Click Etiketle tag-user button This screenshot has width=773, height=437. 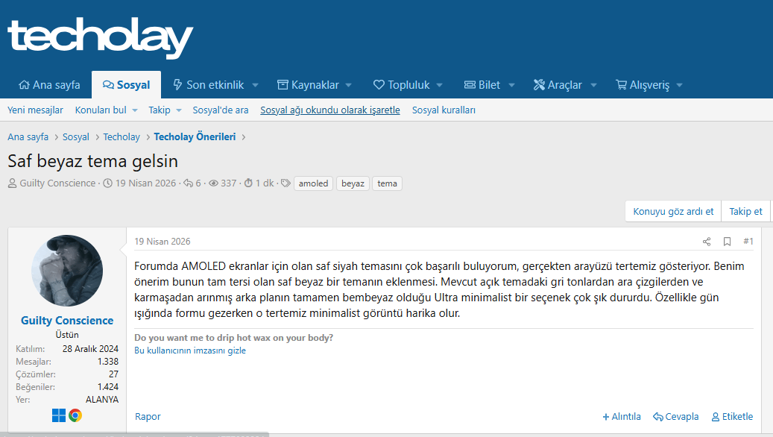pyautogui.click(x=732, y=416)
